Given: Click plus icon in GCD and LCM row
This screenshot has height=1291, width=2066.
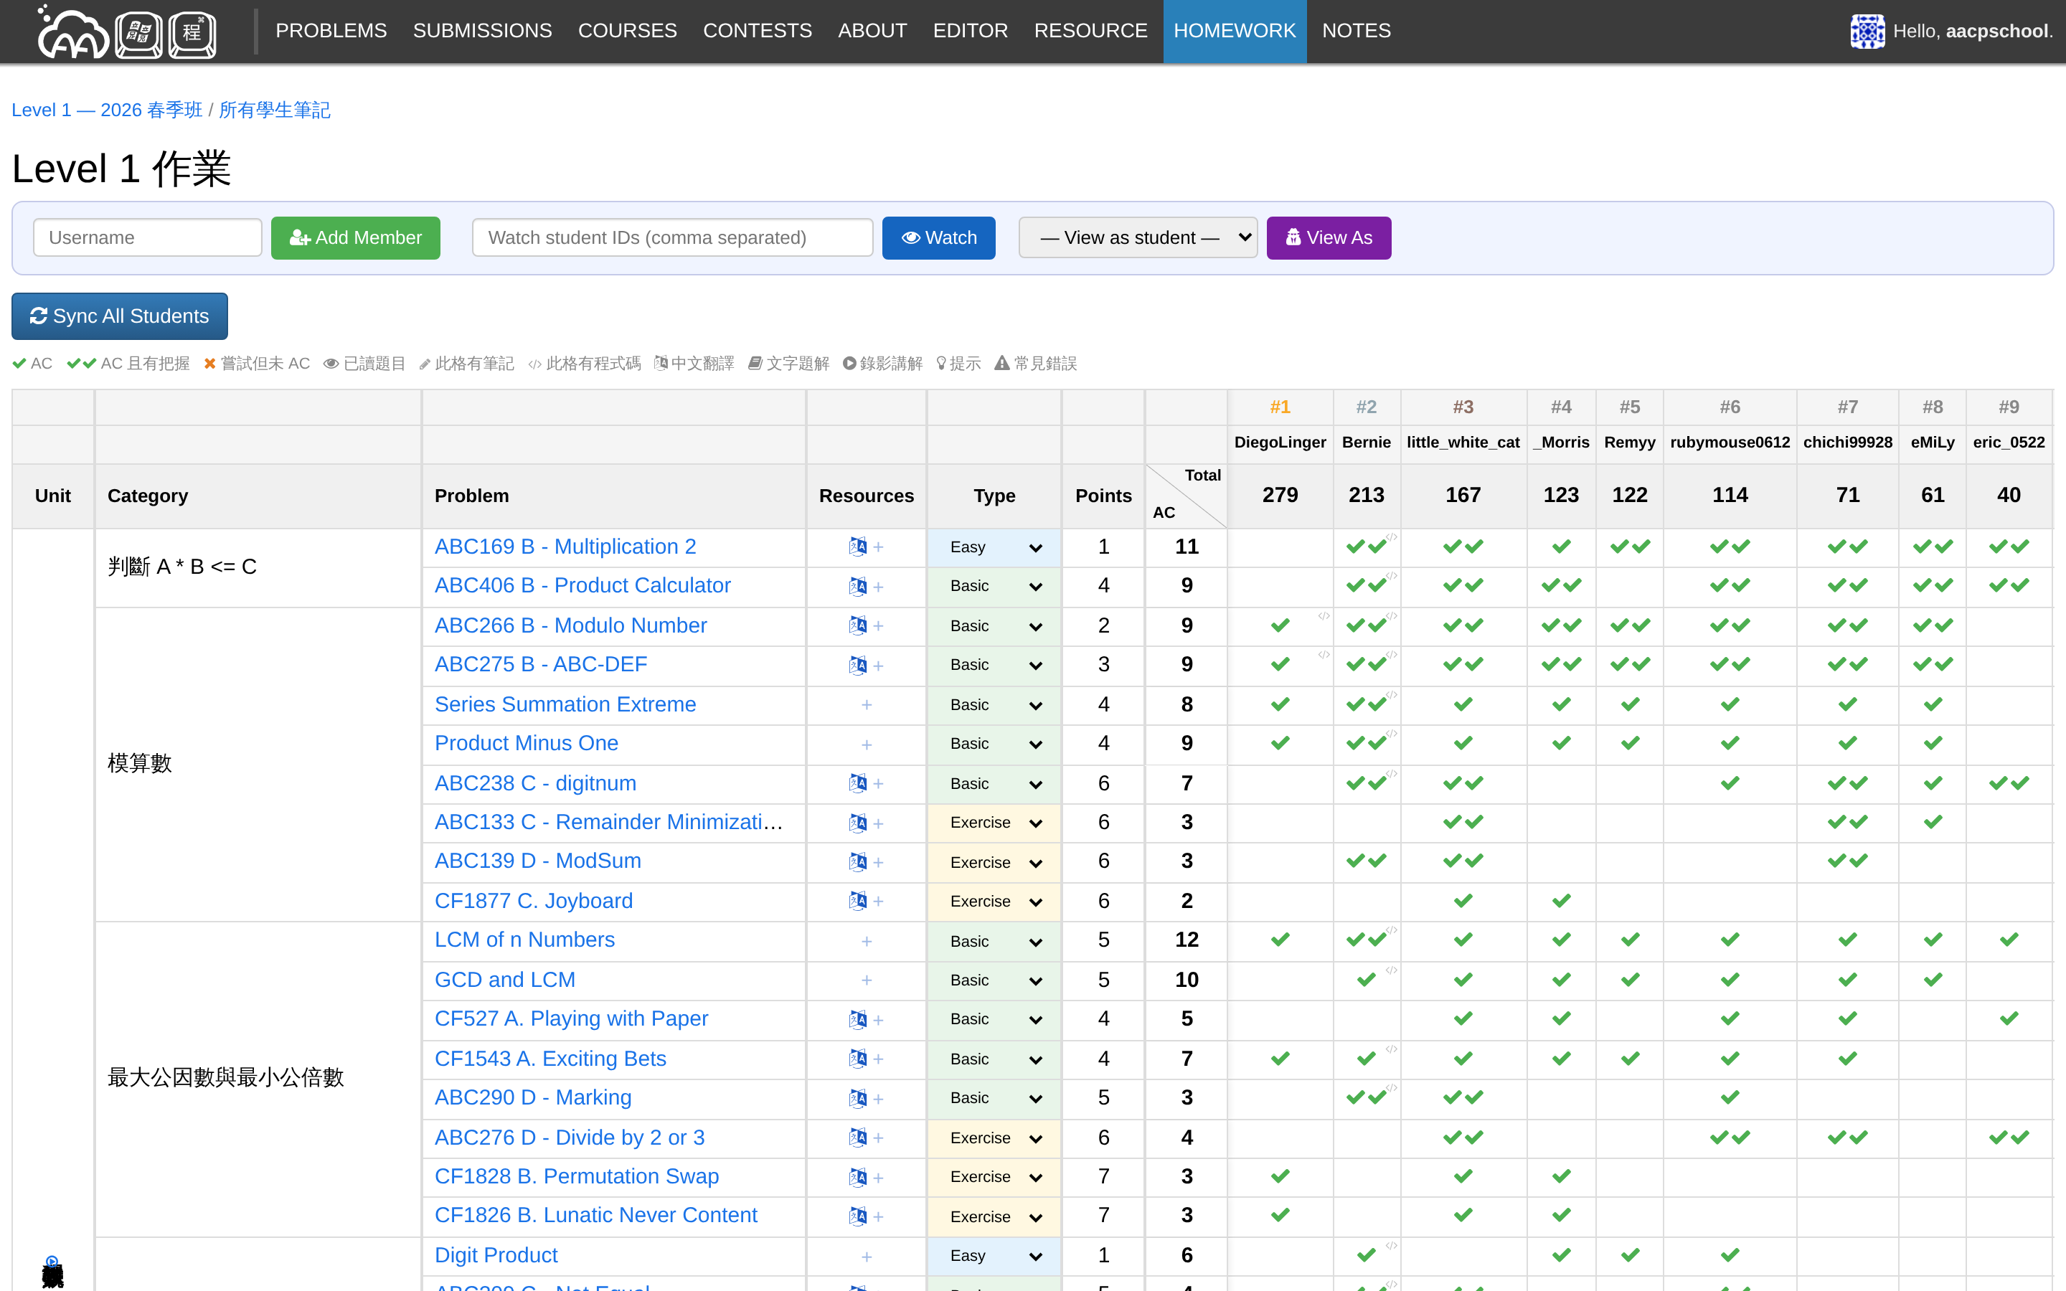Looking at the screenshot, I should (x=866, y=980).
